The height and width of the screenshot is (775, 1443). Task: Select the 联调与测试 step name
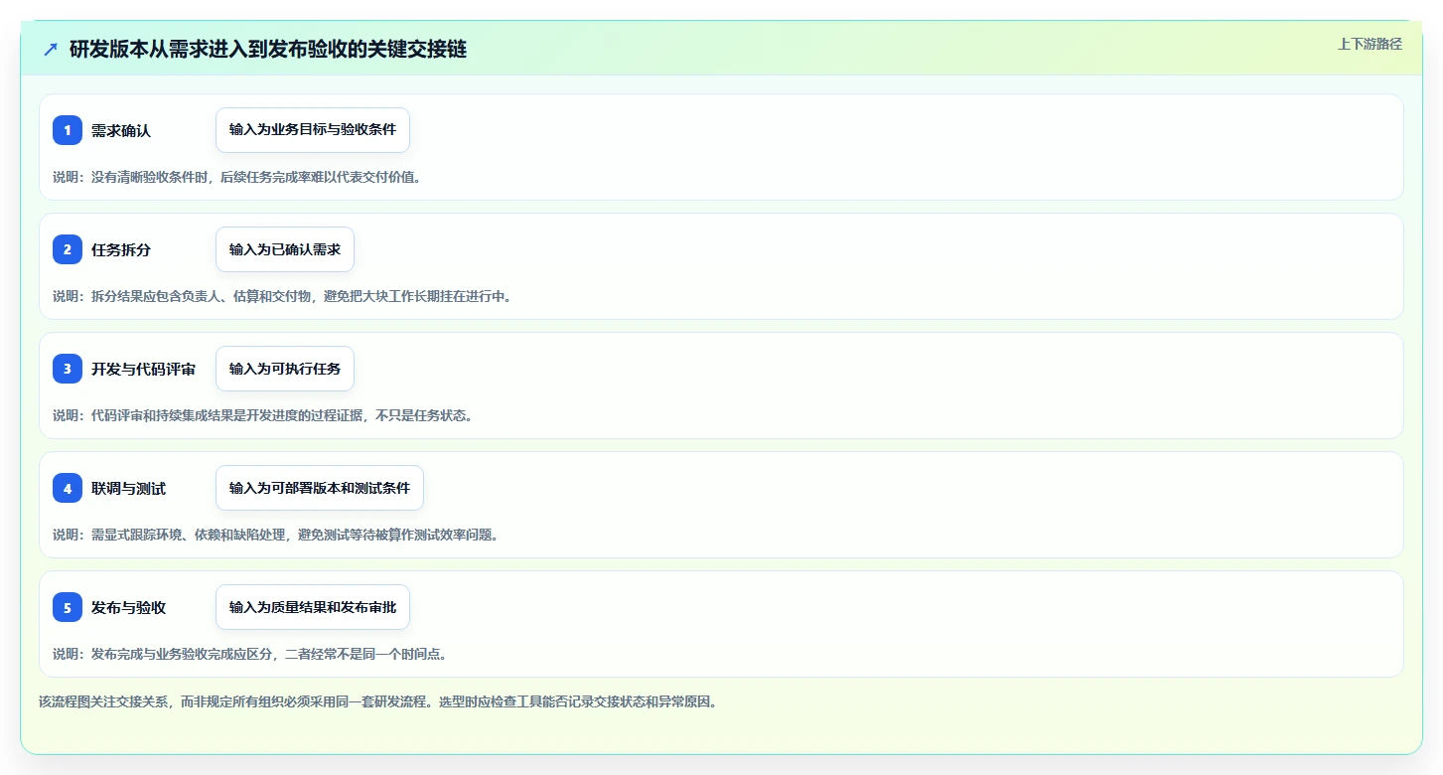pos(128,488)
